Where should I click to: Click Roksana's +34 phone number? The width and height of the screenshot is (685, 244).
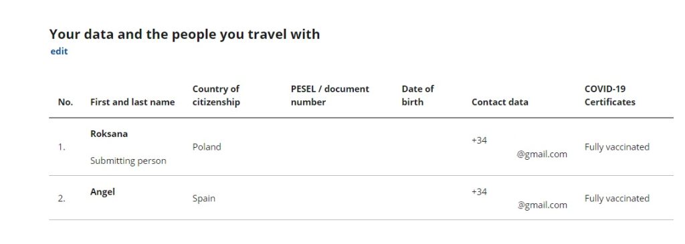pyautogui.click(x=479, y=140)
